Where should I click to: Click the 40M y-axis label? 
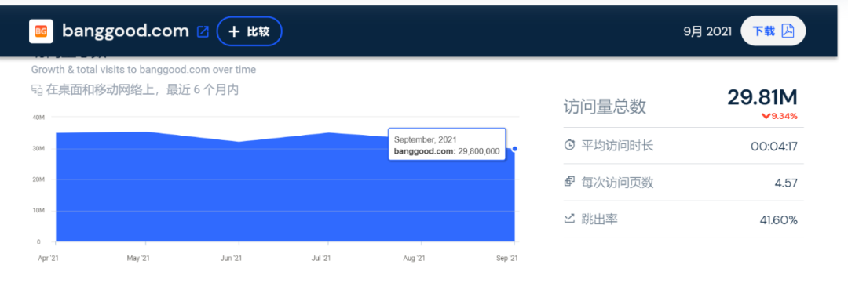(38, 118)
